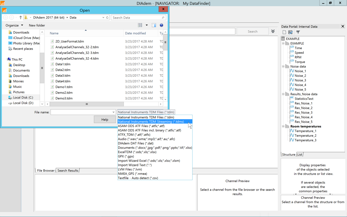Click the sidebar scrollbar down arrow
The image size is (347, 217).
point(42,104)
